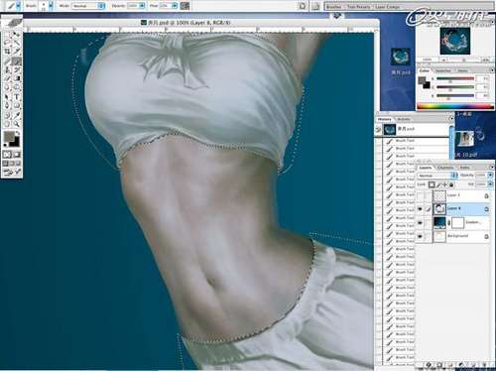The image size is (496, 371).
Task: Select the Crop tool
Action: [x=7, y=52]
